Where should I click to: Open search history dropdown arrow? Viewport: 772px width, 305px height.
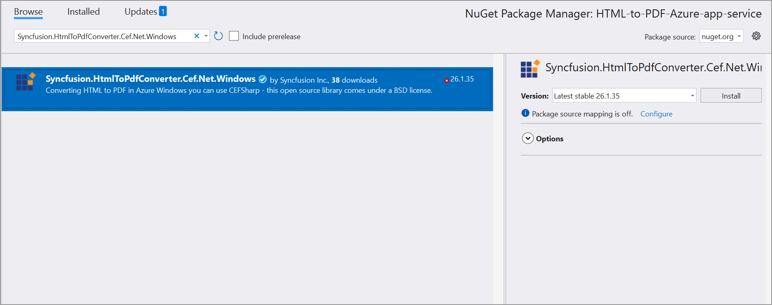pyautogui.click(x=206, y=36)
